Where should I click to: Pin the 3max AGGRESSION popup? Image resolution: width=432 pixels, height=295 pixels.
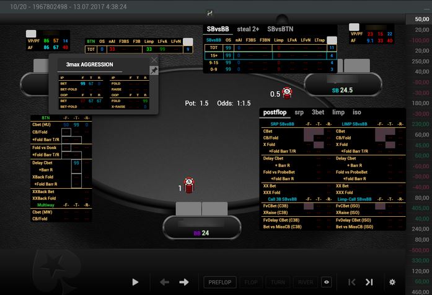click(154, 71)
